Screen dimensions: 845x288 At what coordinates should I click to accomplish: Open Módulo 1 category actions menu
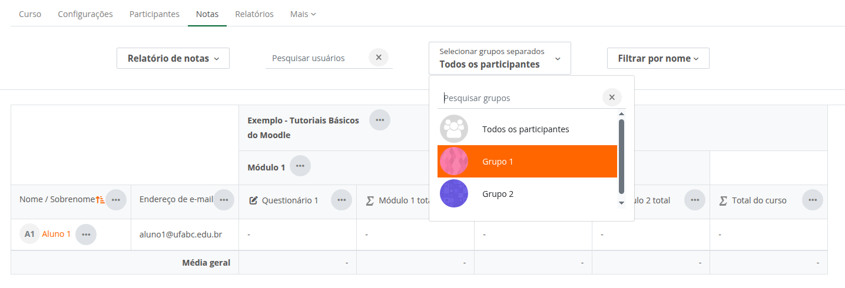click(300, 166)
